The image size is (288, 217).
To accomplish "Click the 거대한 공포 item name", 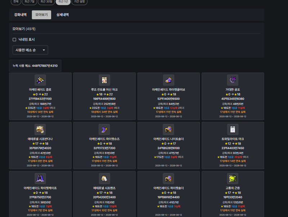I will 233,90.
